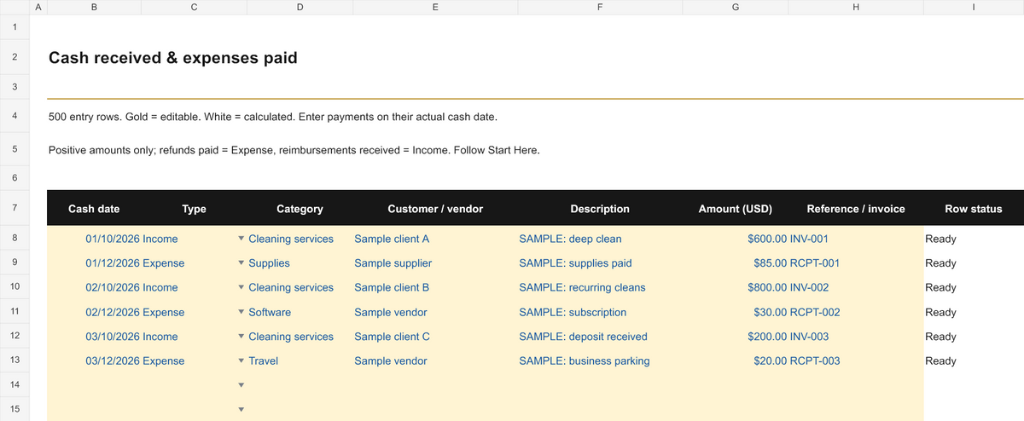Select 'SAMPLE: deposit received' description cell
Screen dimensions: 1024x421
(600, 337)
